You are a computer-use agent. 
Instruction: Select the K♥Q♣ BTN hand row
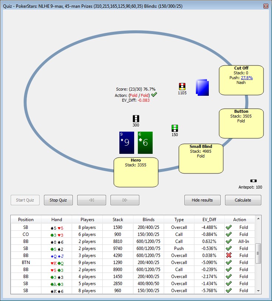[133, 263]
